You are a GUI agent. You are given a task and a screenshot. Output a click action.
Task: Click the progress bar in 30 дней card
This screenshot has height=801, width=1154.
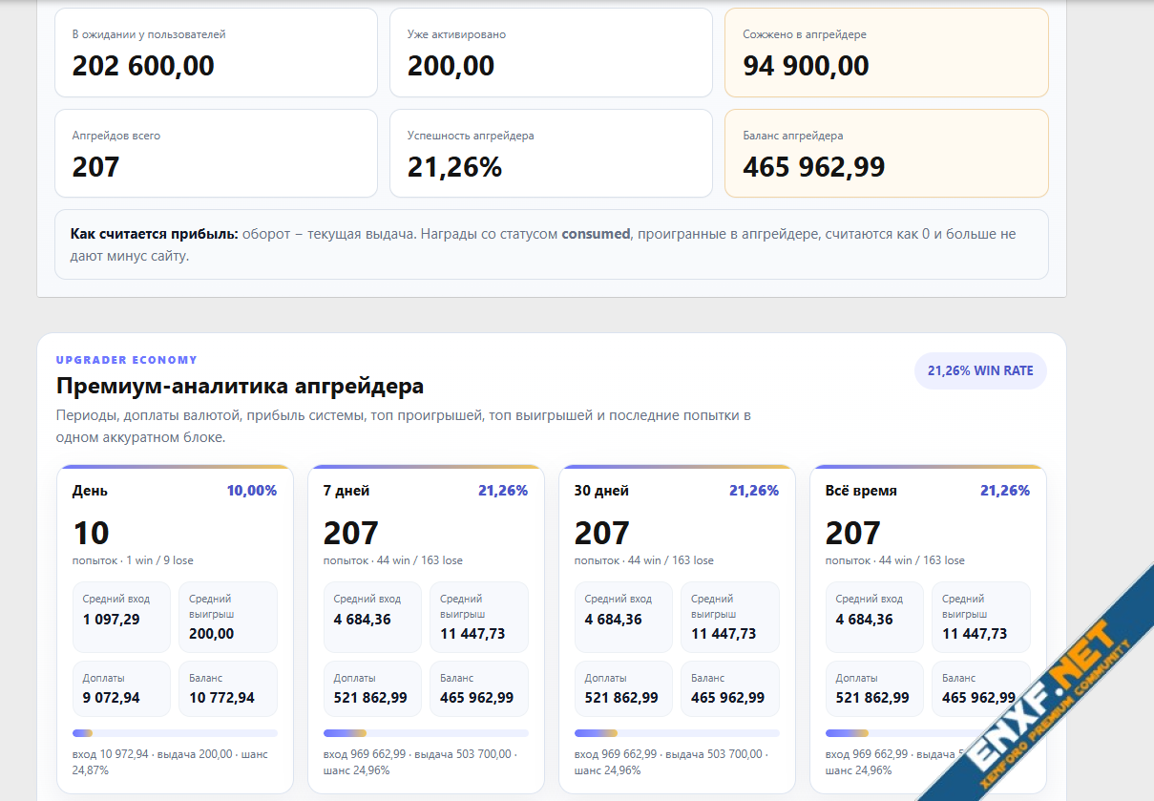tap(677, 733)
